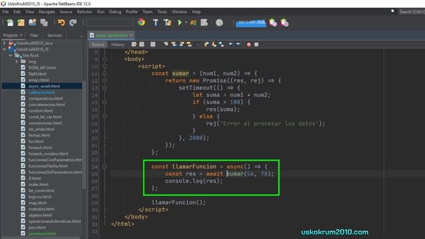This screenshot has width=425, height=239.
Task: Click Find Previous Occurrence editor icon
Action: click(x=174, y=44)
